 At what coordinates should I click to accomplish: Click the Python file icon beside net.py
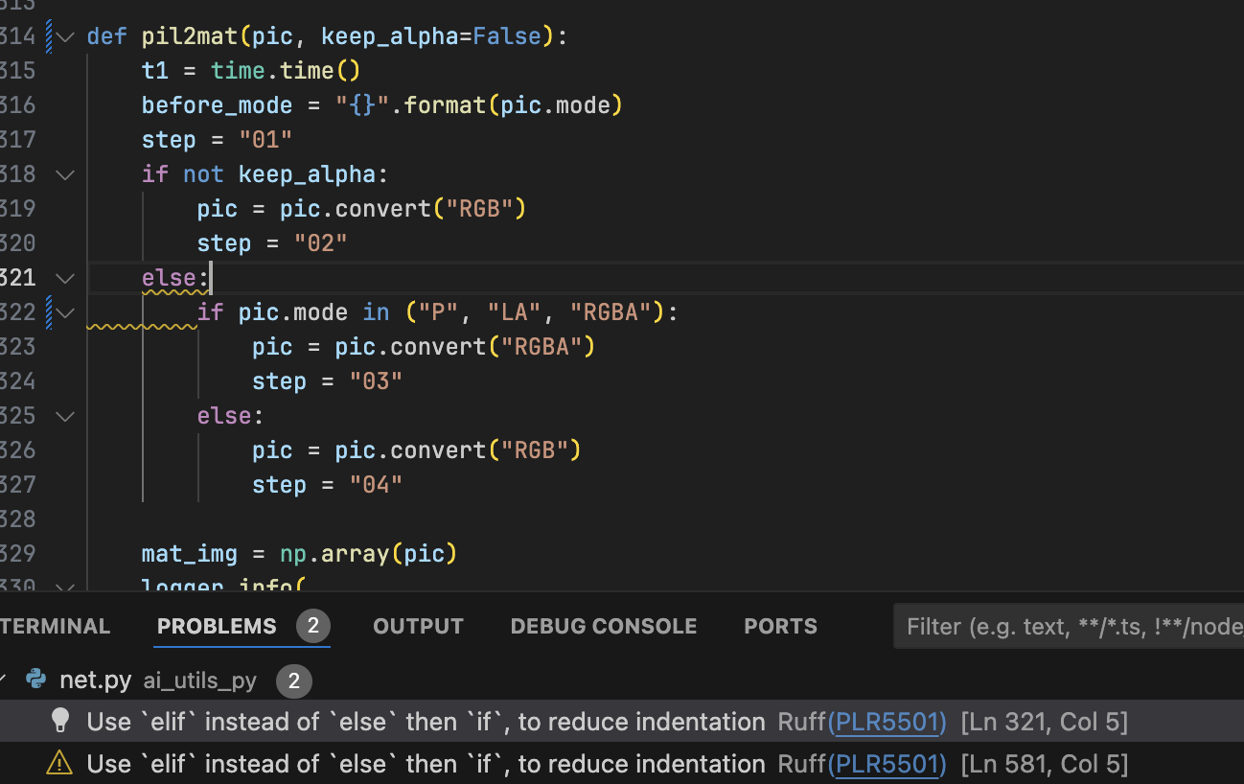[x=36, y=680]
